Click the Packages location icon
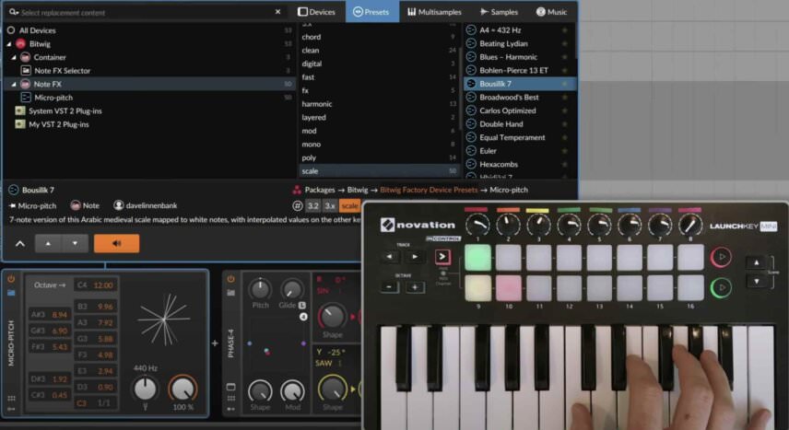Image resolution: width=789 pixels, height=430 pixels. (x=297, y=190)
